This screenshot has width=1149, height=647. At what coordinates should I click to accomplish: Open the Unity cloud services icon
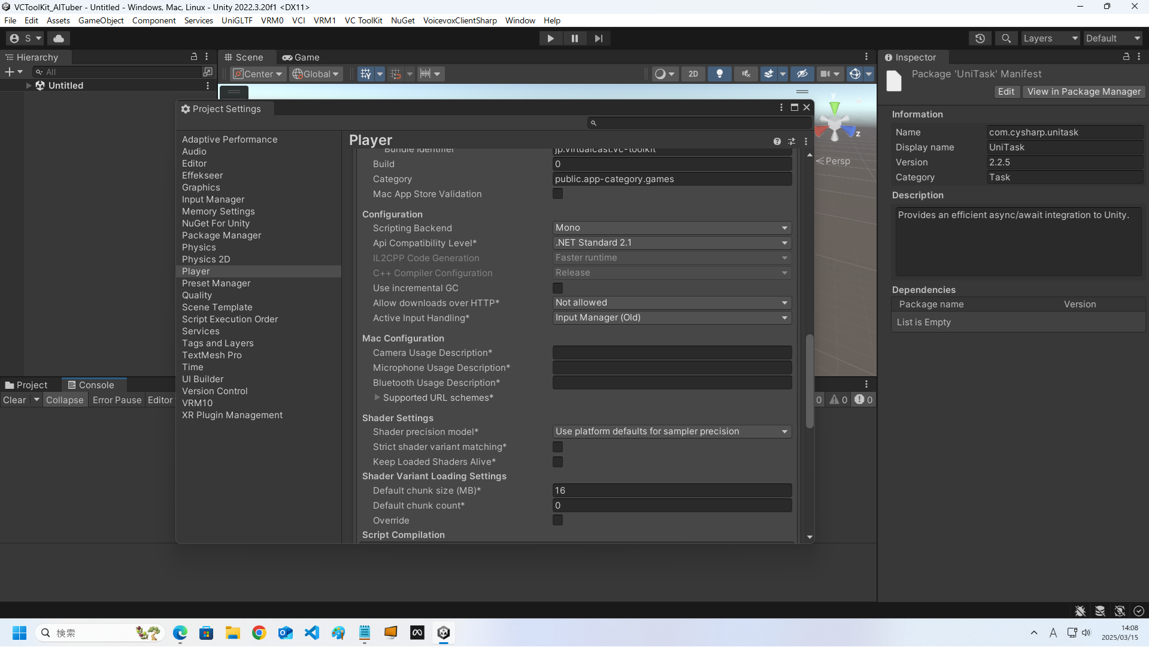(x=59, y=38)
